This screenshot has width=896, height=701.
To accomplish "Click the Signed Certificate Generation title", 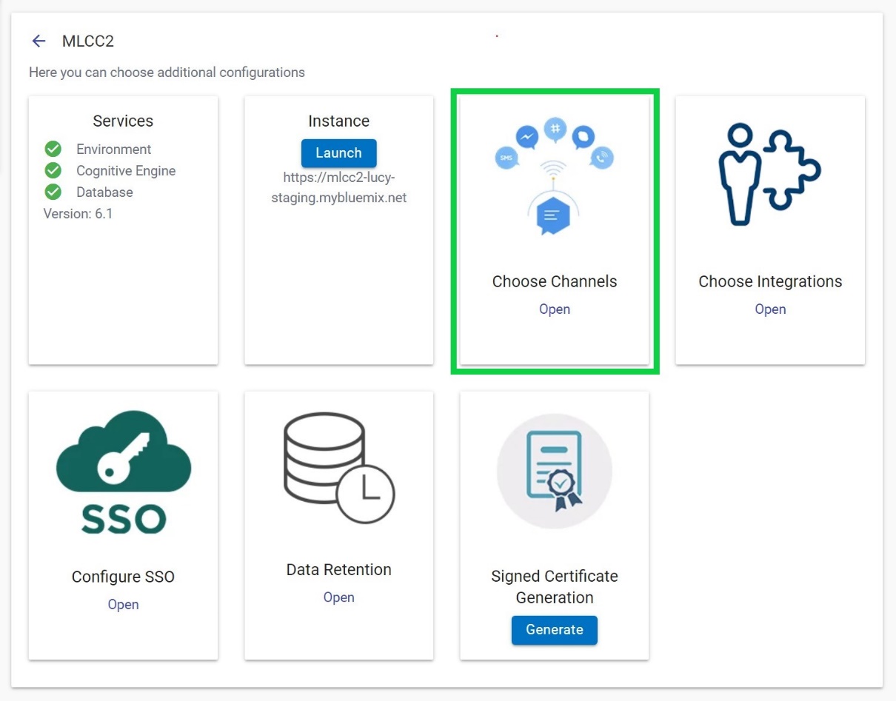I will [x=554, y=586].
